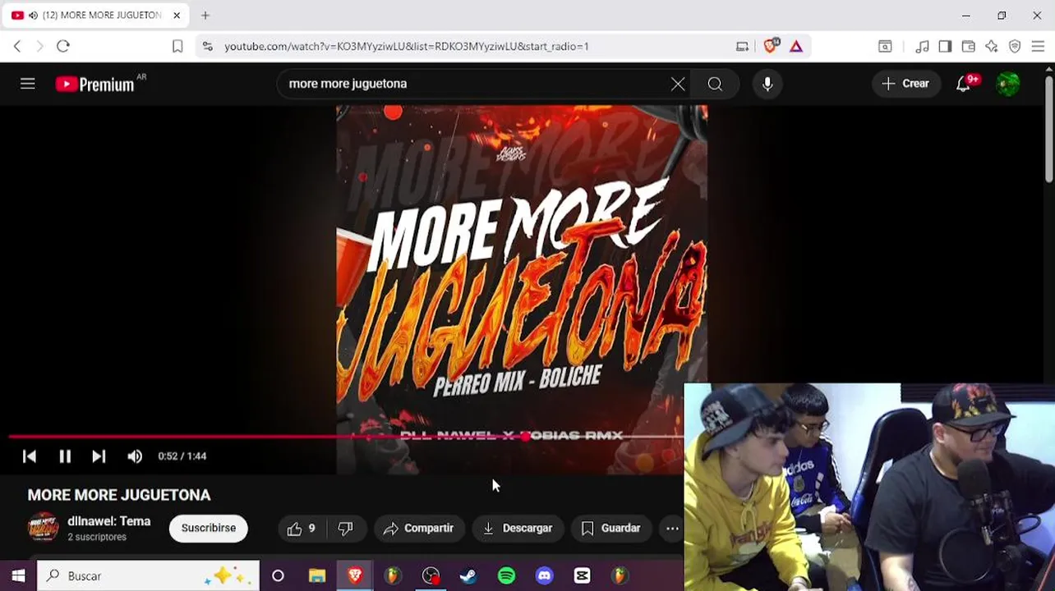Switch to Brave browser taskbar icon

pyautogui.click(x=355, y=576)
